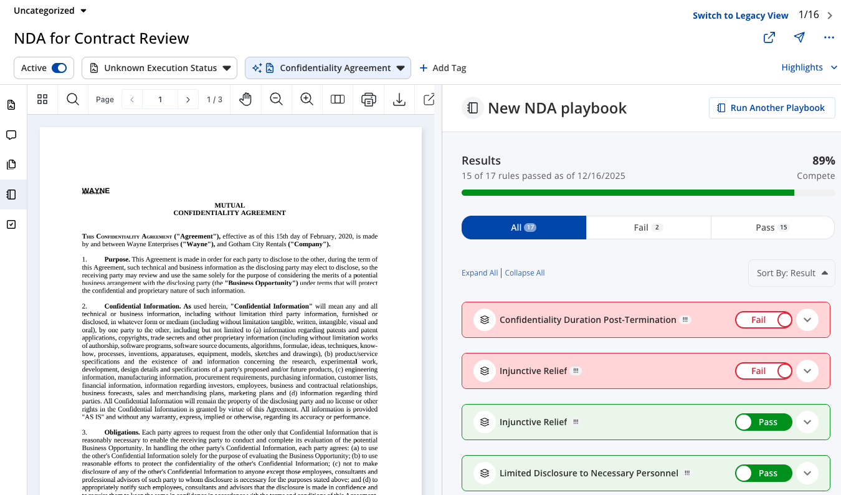Activate the hand pan tool

pos(245,99)
